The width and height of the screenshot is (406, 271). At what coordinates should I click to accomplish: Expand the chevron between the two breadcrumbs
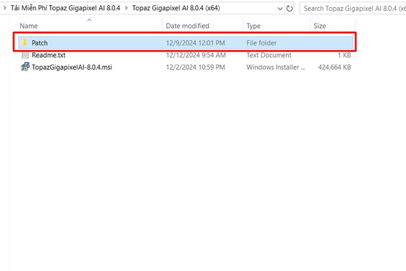click(x=126, y=8)
